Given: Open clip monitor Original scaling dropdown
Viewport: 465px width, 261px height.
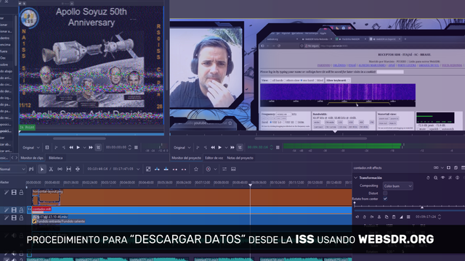Looking at the screenshot, I should 31,147.
